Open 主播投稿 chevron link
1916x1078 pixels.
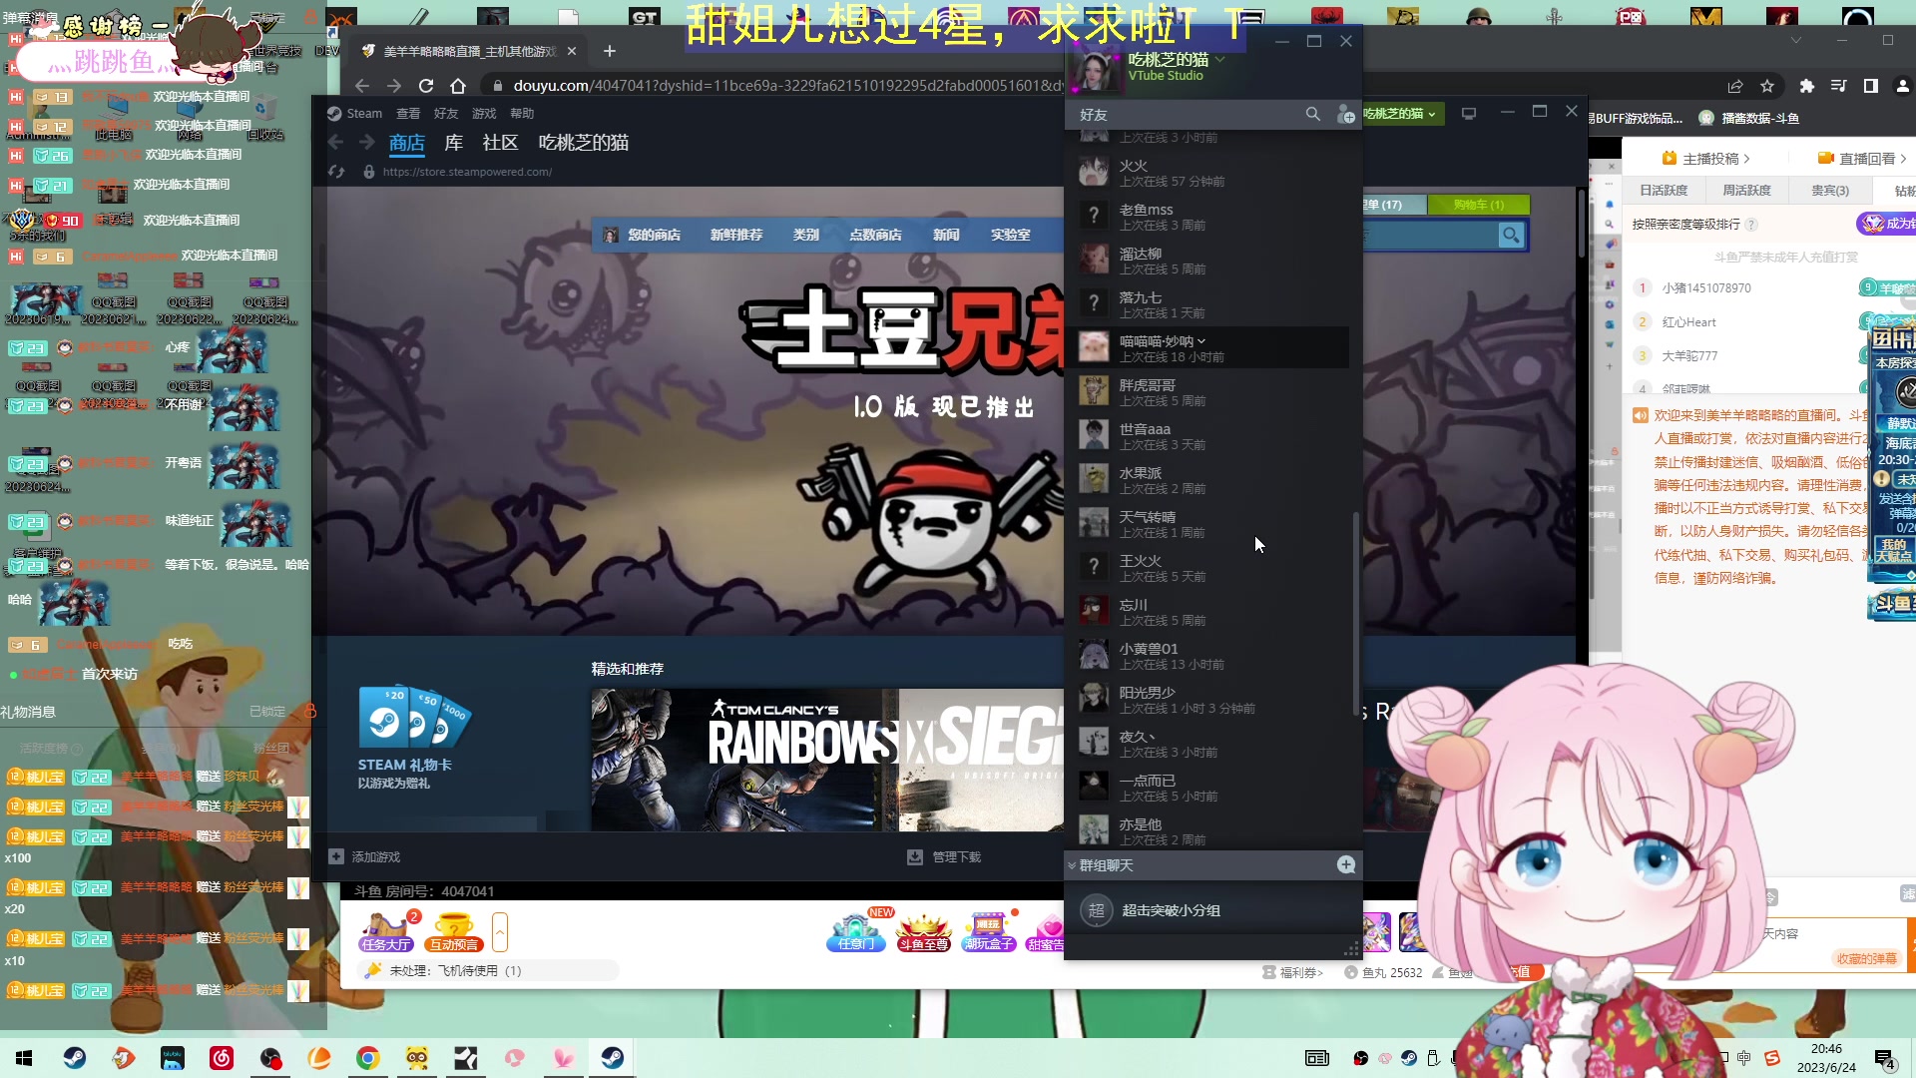coord(1705,159)
